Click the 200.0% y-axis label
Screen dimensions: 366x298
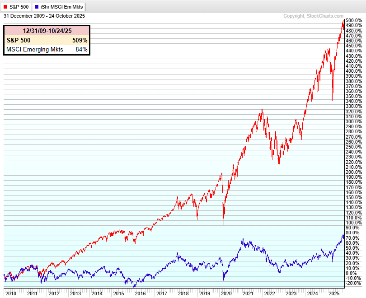pyautogui.click(x=354, y=172)
